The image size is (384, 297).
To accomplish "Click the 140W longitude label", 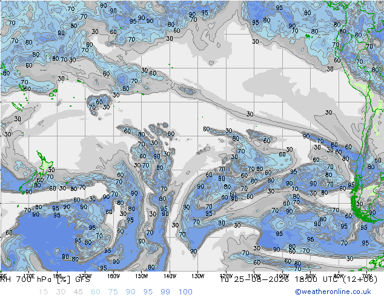I will click(170, 276).
